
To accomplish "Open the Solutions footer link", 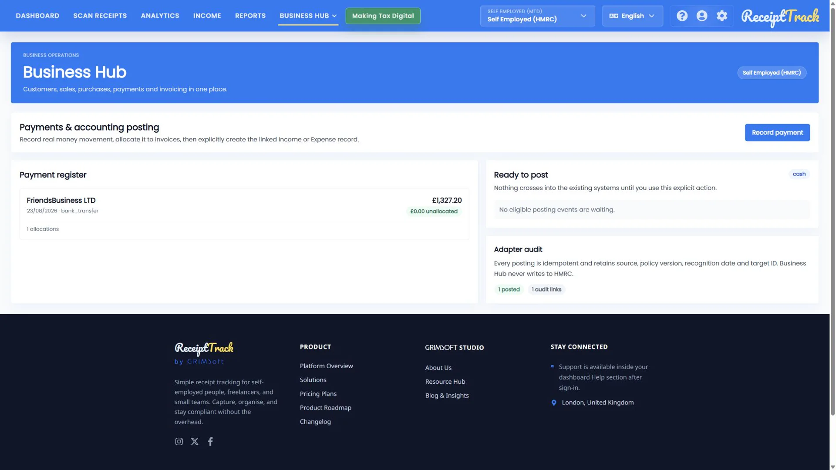I will pyautogui.click(x=313, y=380).
